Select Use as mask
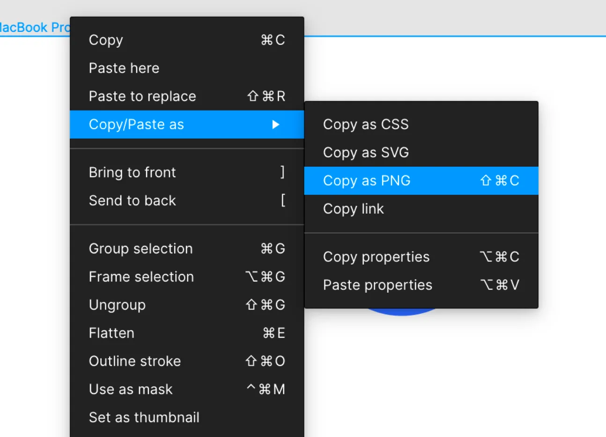The height and width of the screenshot is (437, 606). click(x=187, y=389)
